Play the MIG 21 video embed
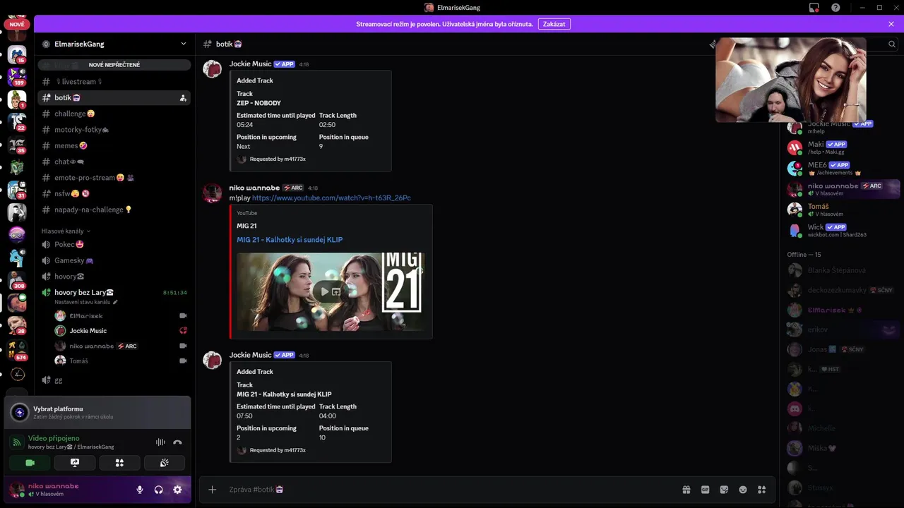 click(324, 291)
